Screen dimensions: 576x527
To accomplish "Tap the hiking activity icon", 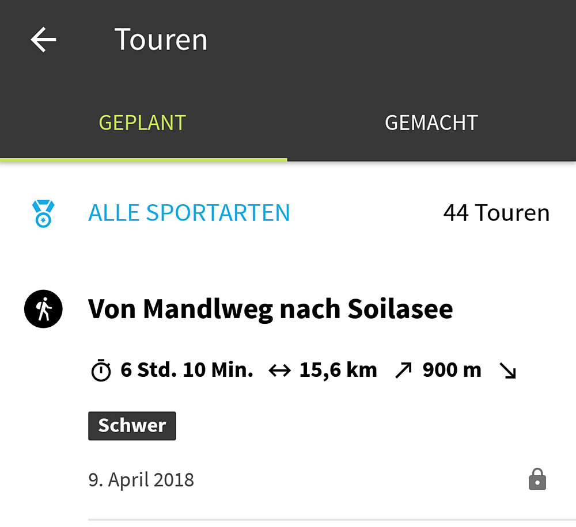I will (x=43, y=309).
